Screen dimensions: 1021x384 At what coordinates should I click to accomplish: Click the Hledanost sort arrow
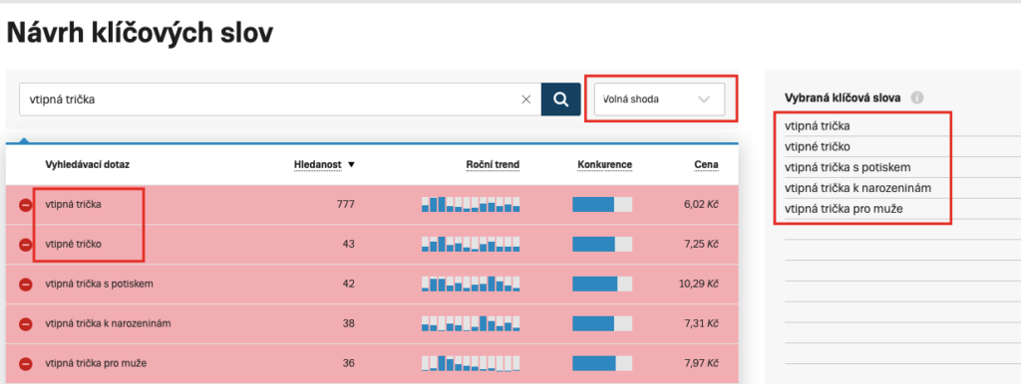click(x=352, y=165)
